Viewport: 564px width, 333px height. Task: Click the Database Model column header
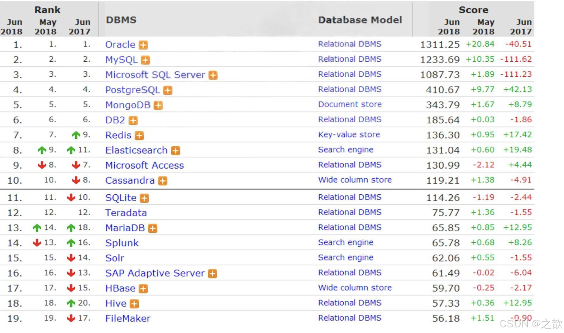360,20
